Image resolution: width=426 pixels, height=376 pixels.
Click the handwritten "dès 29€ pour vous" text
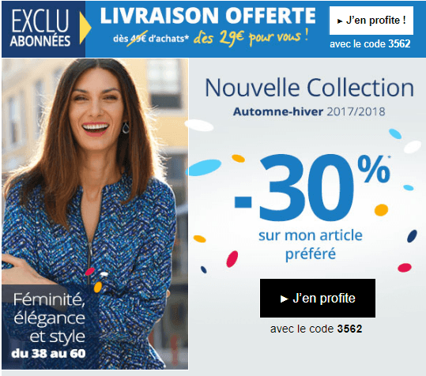point(251,38)
